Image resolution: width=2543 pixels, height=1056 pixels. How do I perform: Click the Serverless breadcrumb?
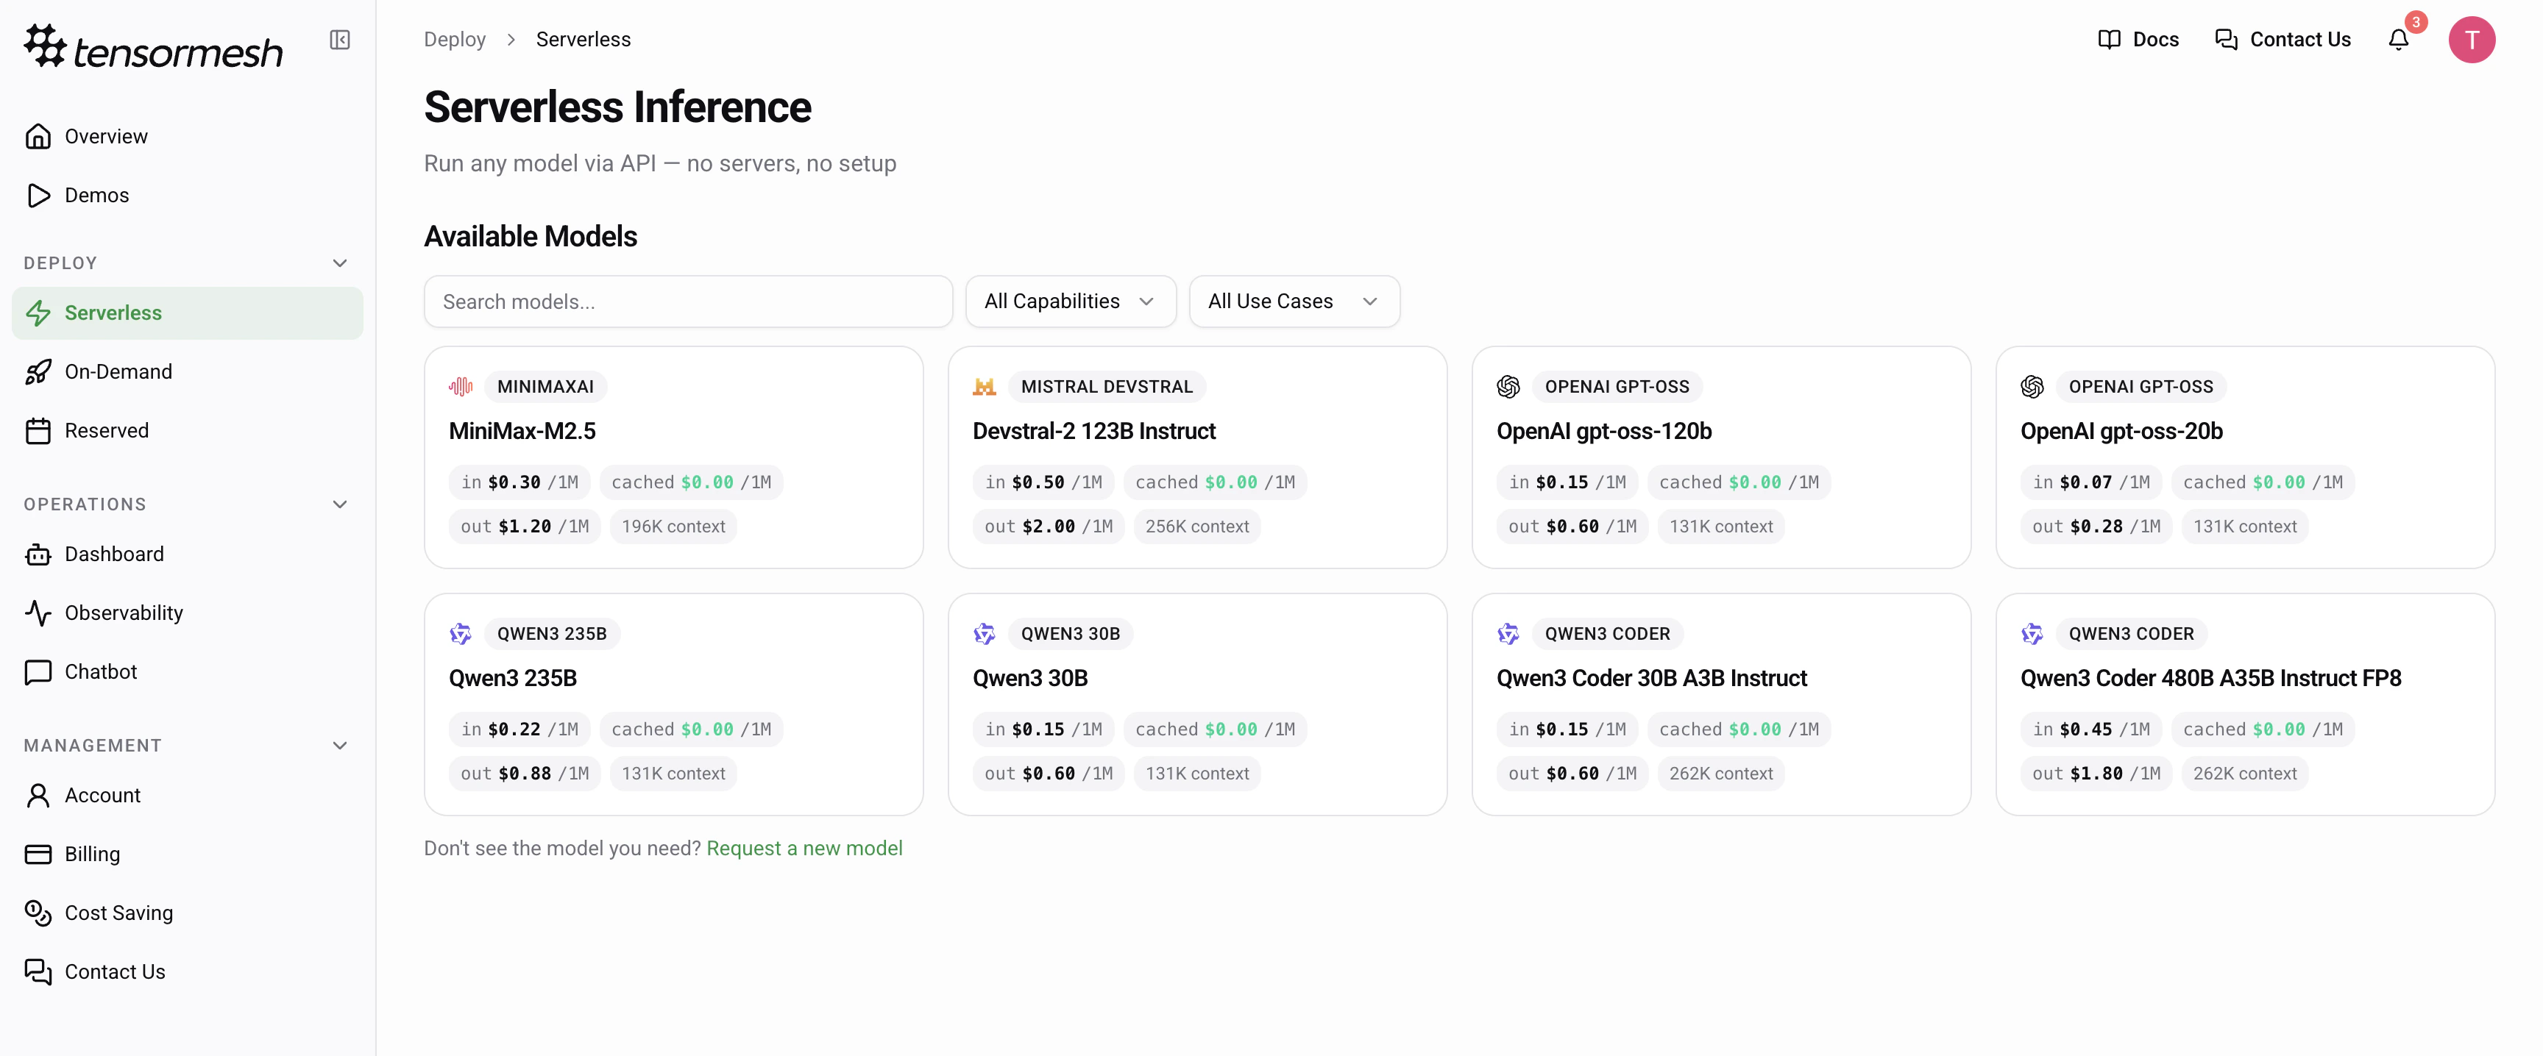(584, 40)
